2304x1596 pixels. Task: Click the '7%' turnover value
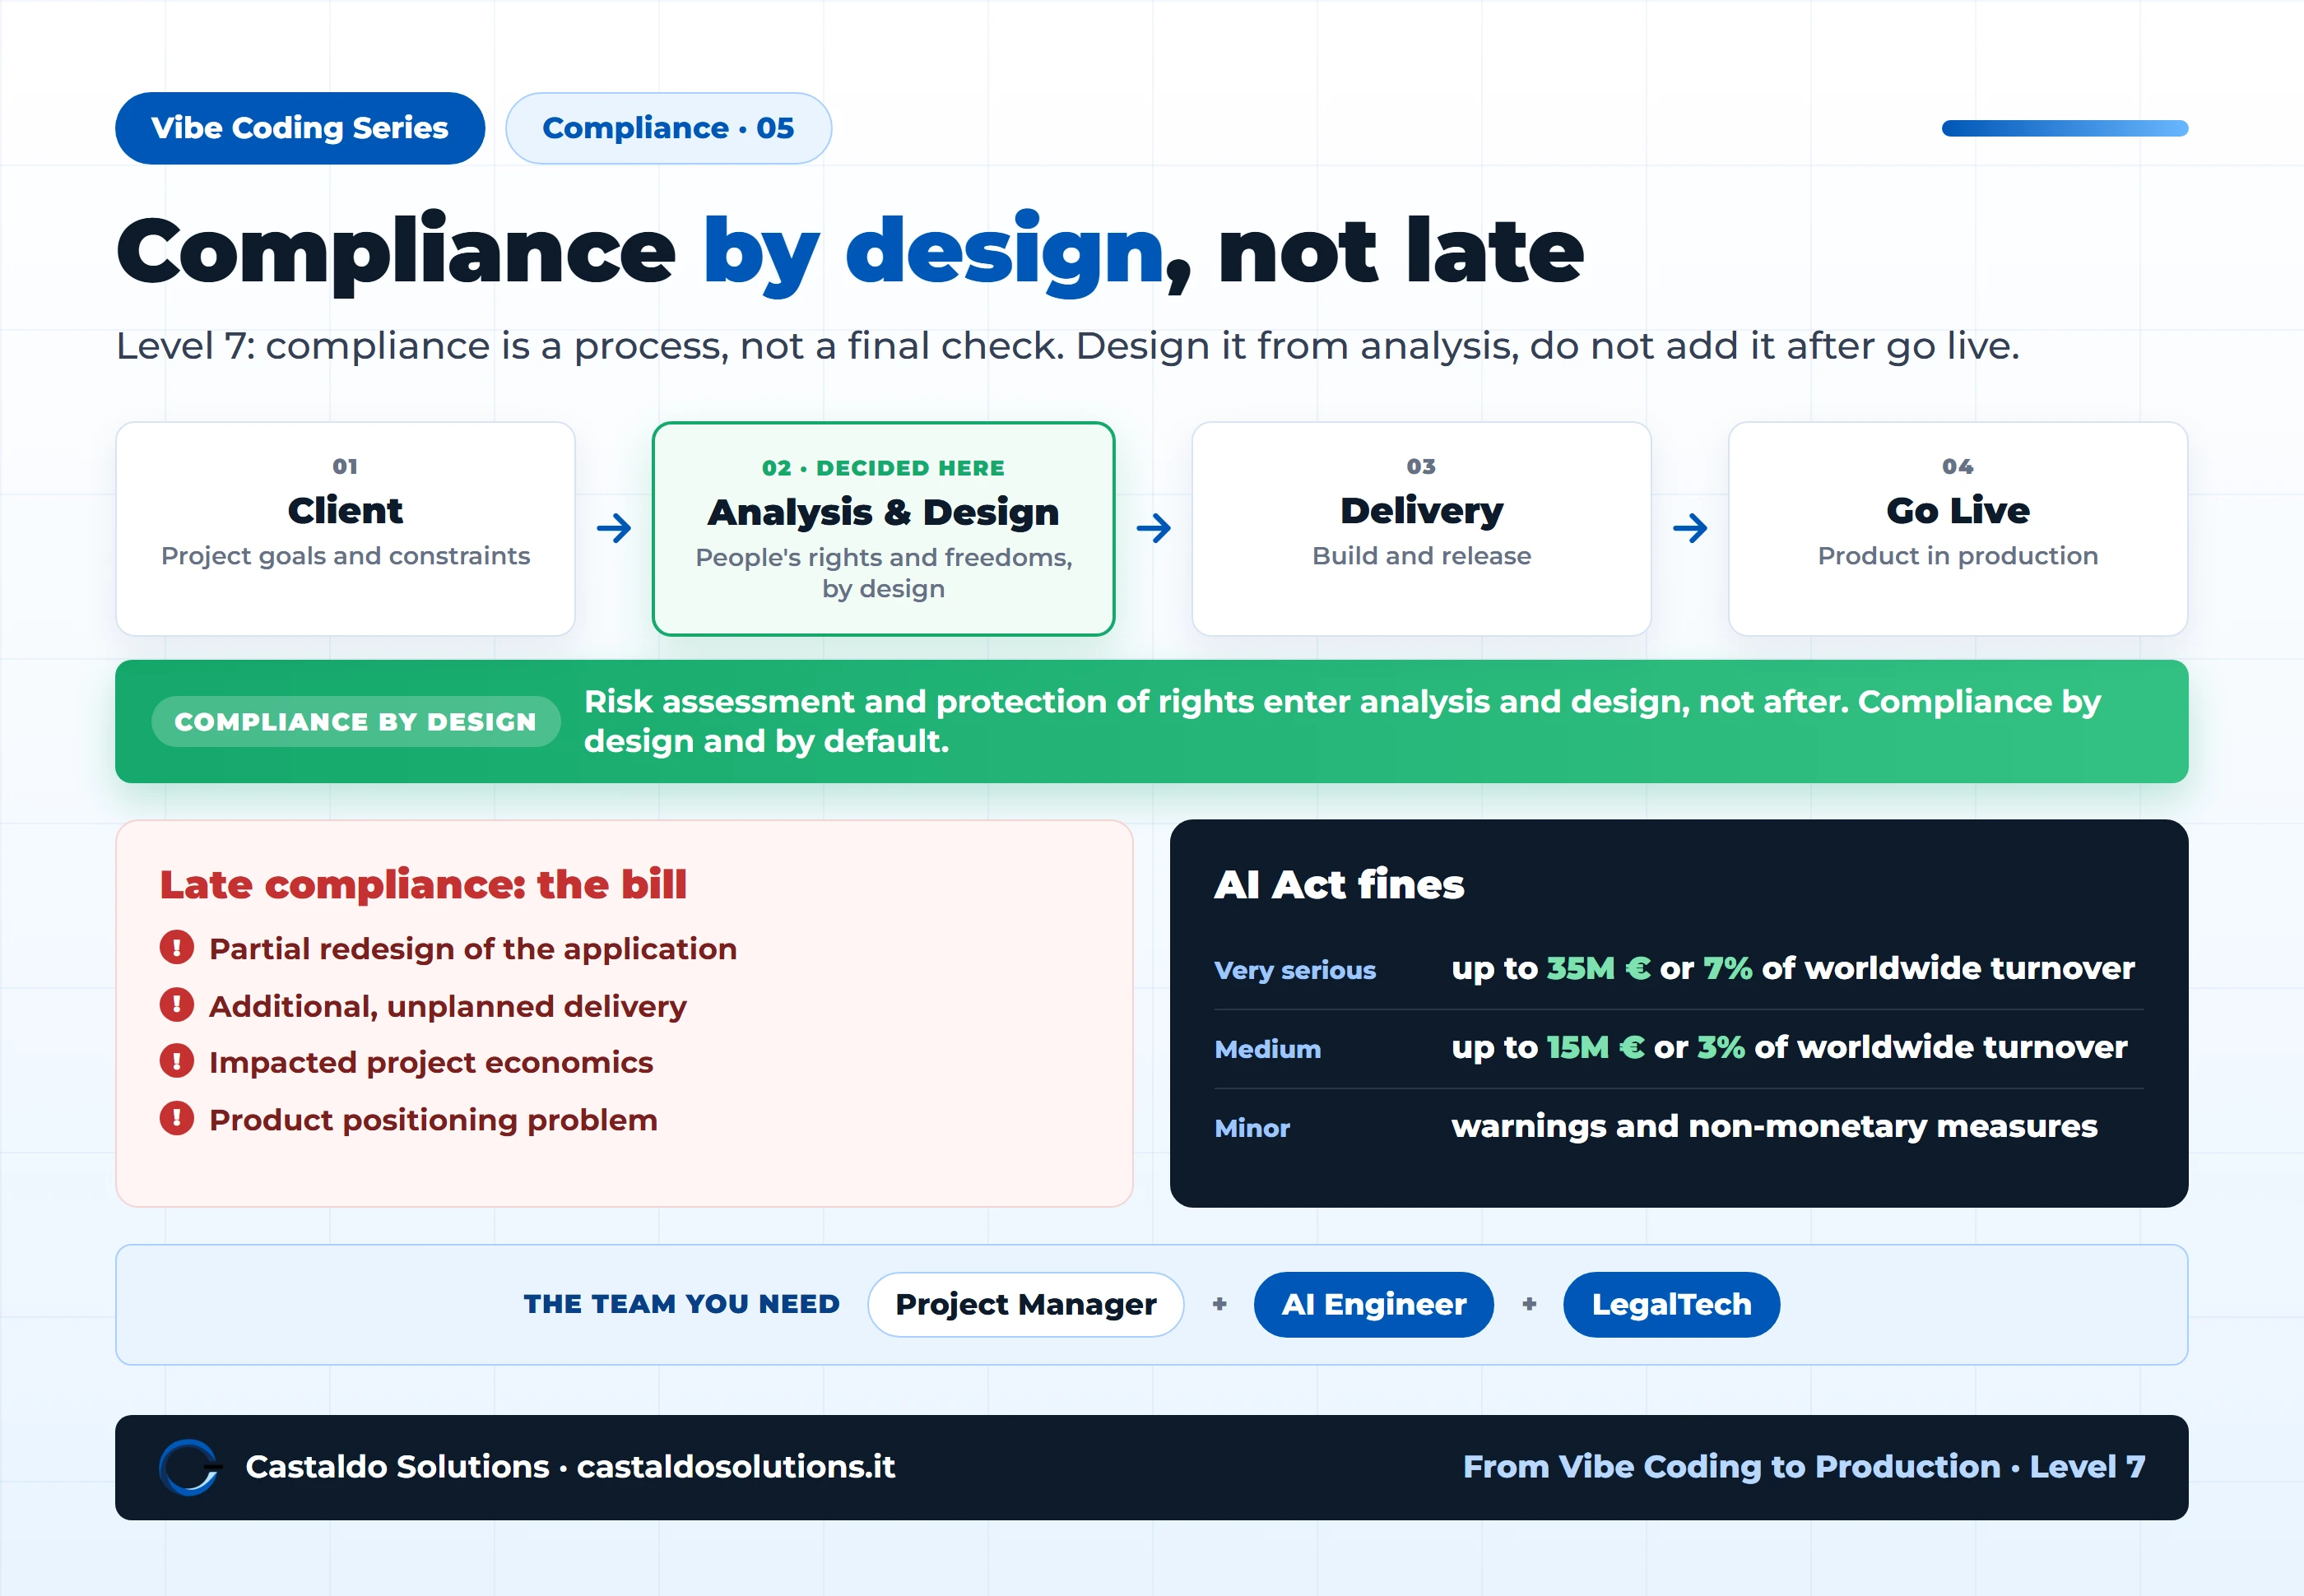pyautogui.click(x=1728, y=968)
